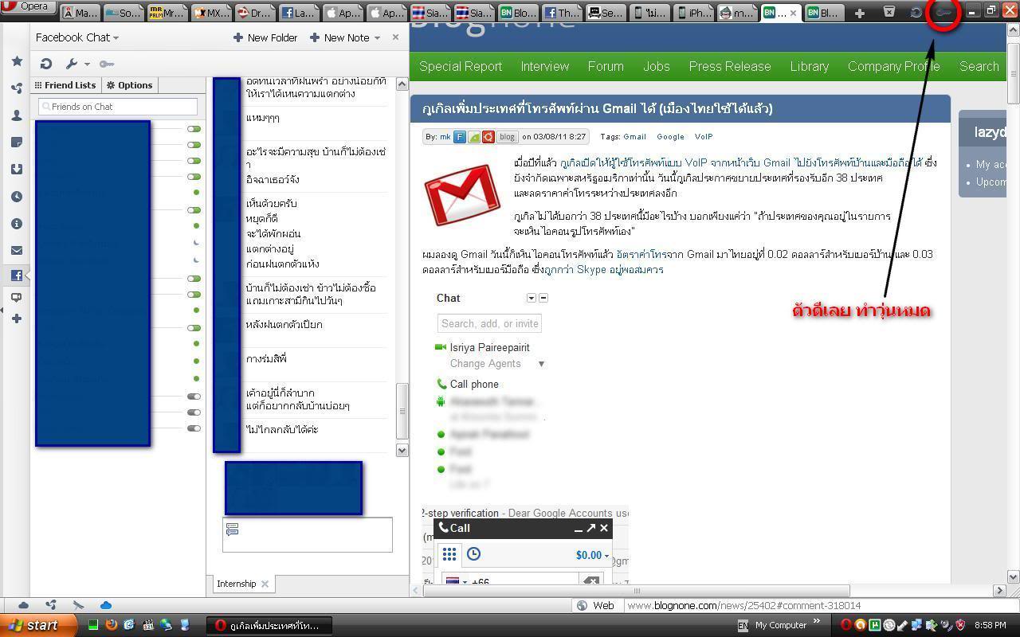Open the Chat panel icon below Facebook
This screenshot has height=637, width=1020.
pyautogui.click(x=17, y=298)
